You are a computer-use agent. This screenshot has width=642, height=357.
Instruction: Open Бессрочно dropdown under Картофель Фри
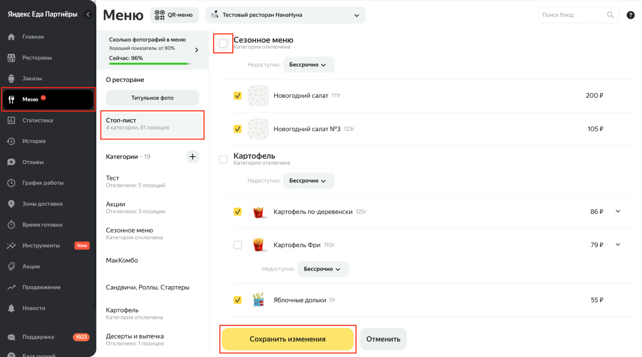pyautogui.click(x=323, y=269)
